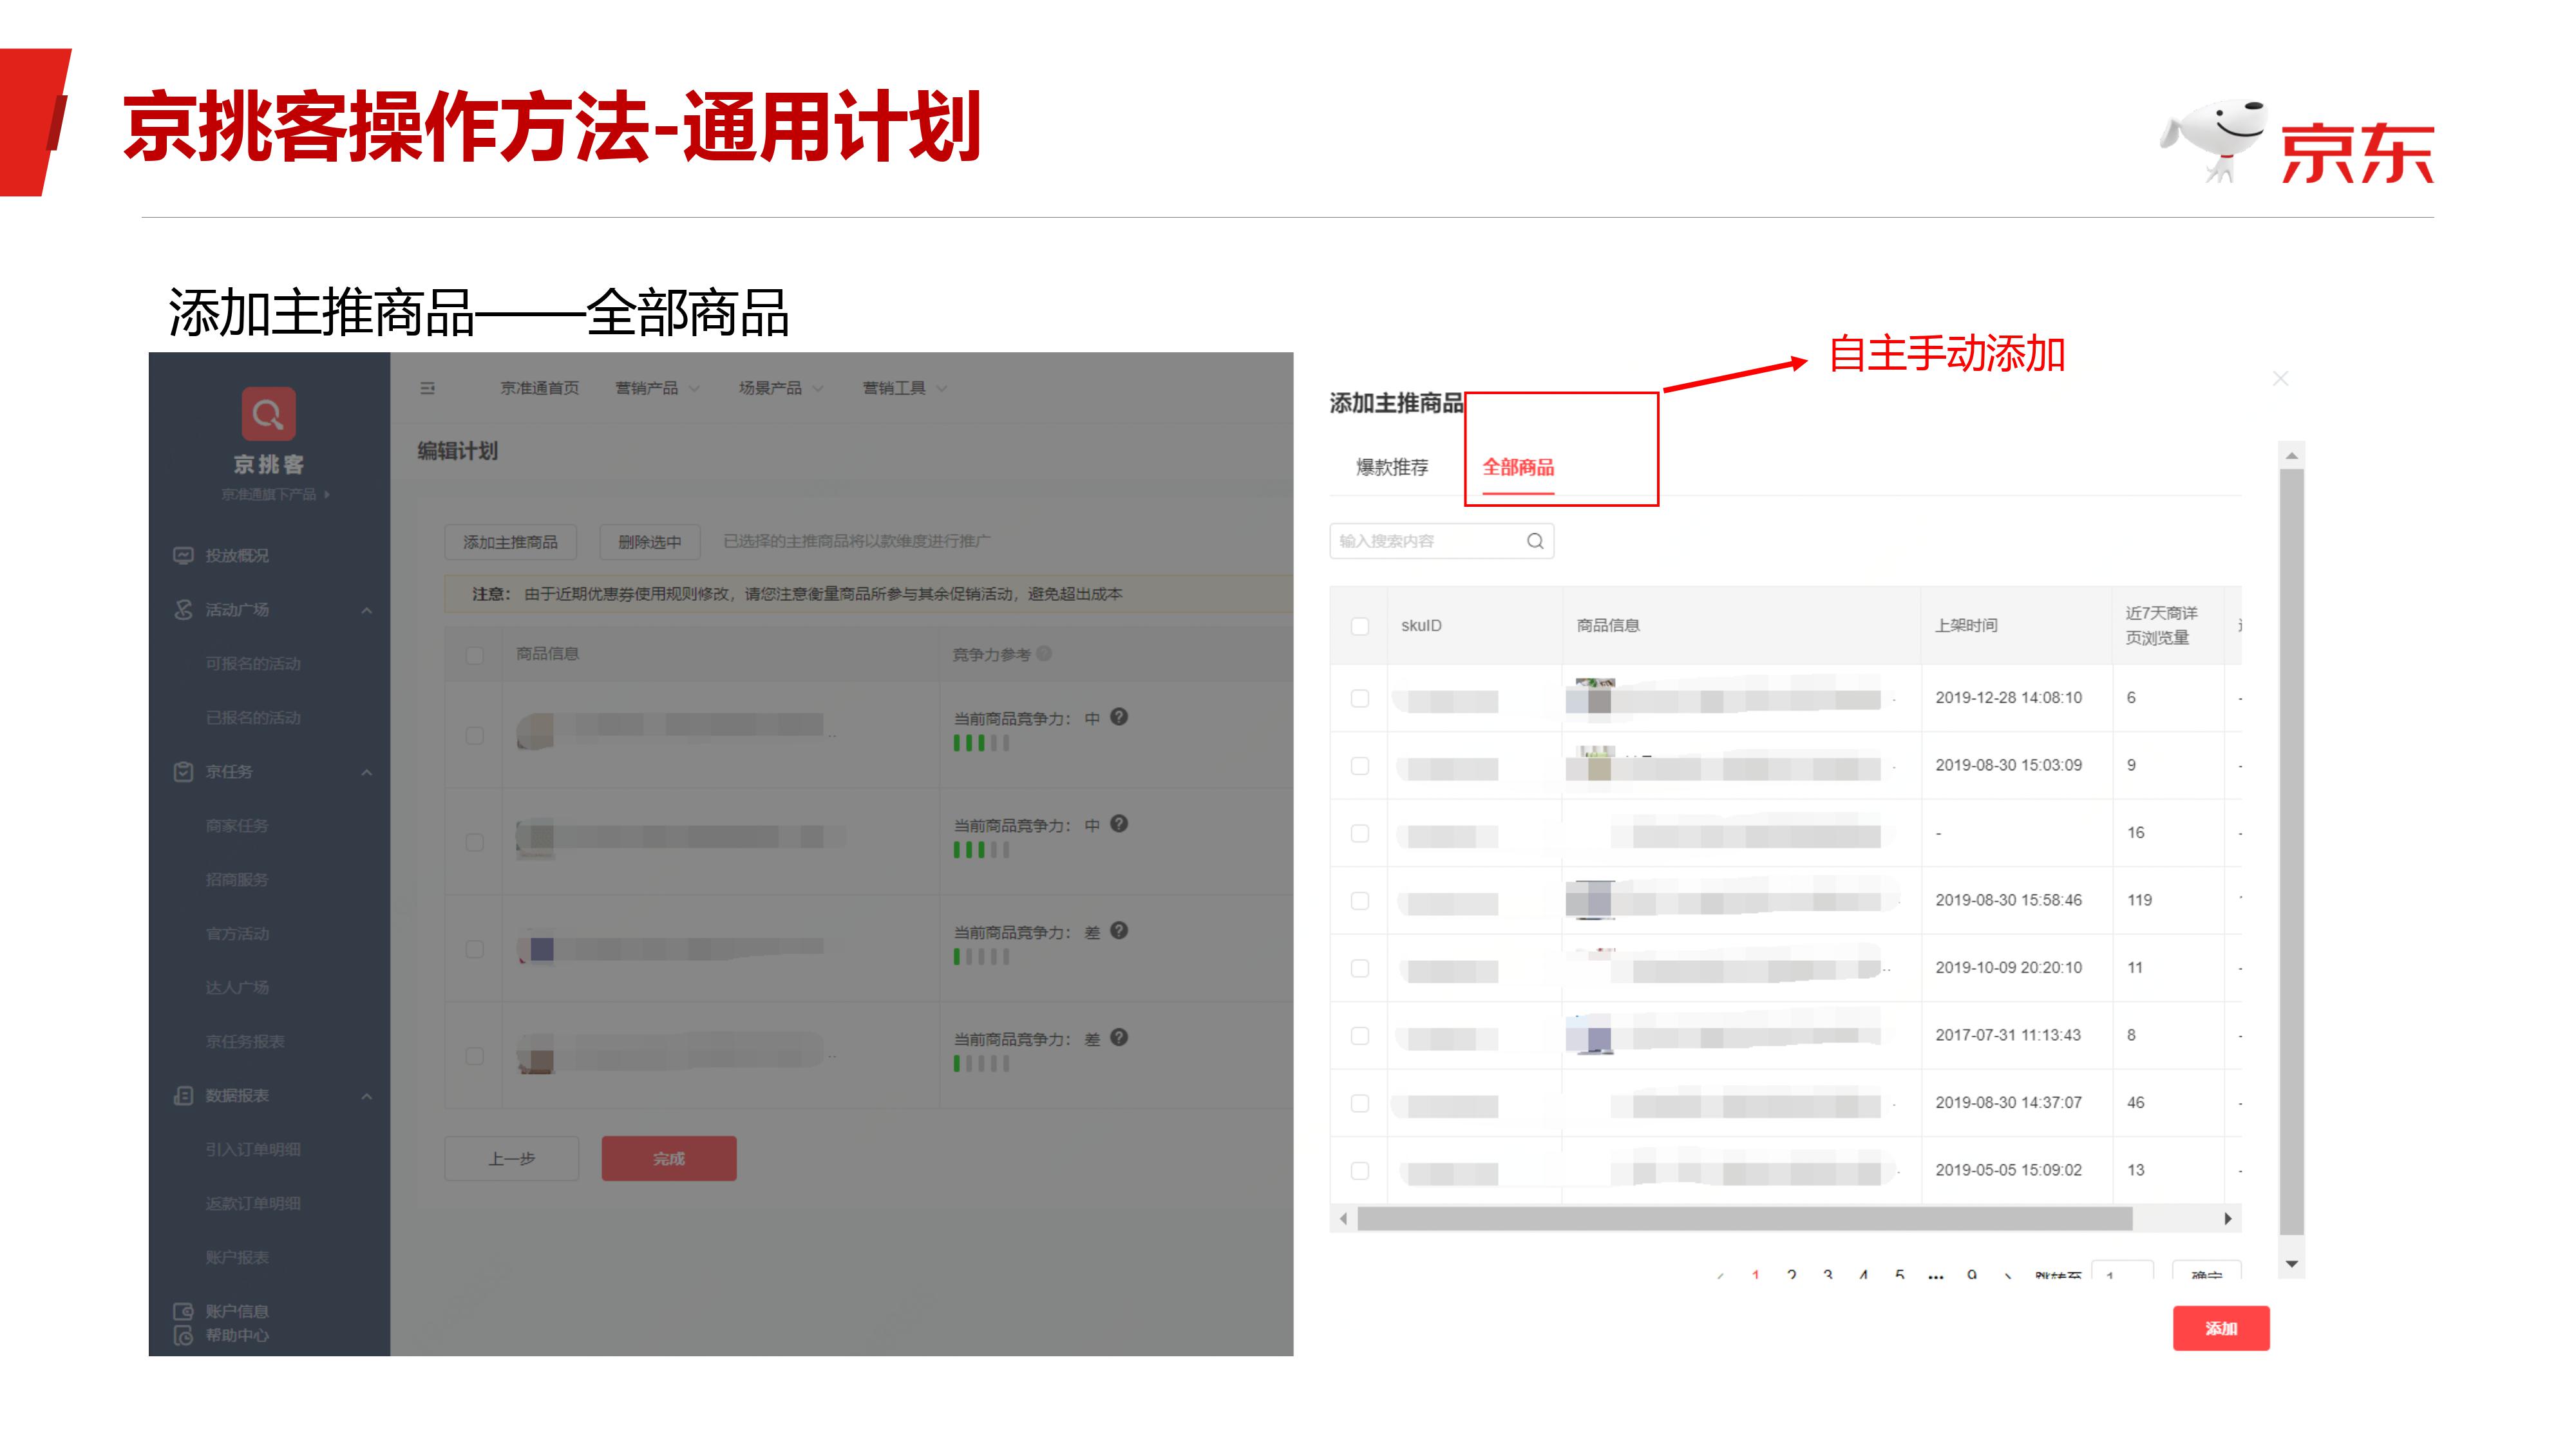
Task: Click the 上架时间 column header
Action: tap(1966, 625)
